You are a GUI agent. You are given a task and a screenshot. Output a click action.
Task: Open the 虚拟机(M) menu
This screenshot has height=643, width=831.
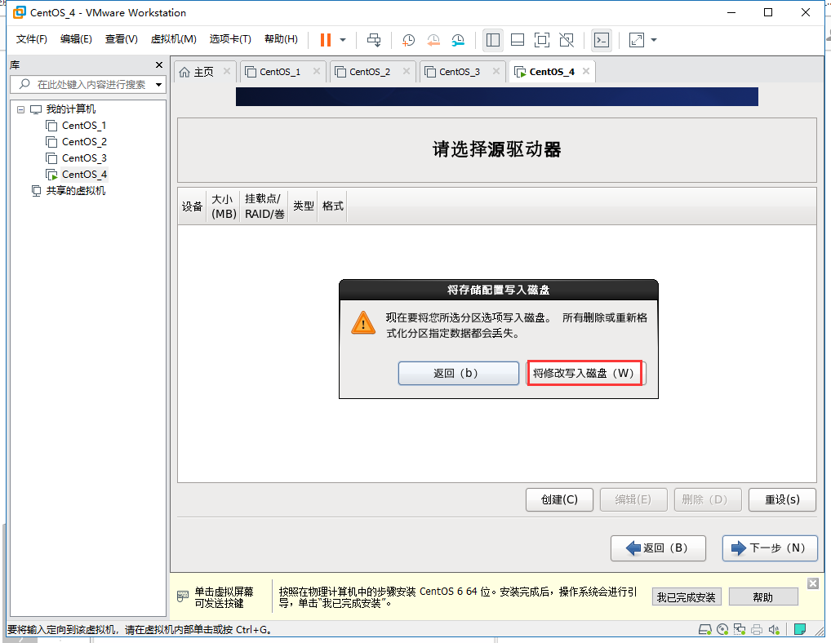click(173, 39)
